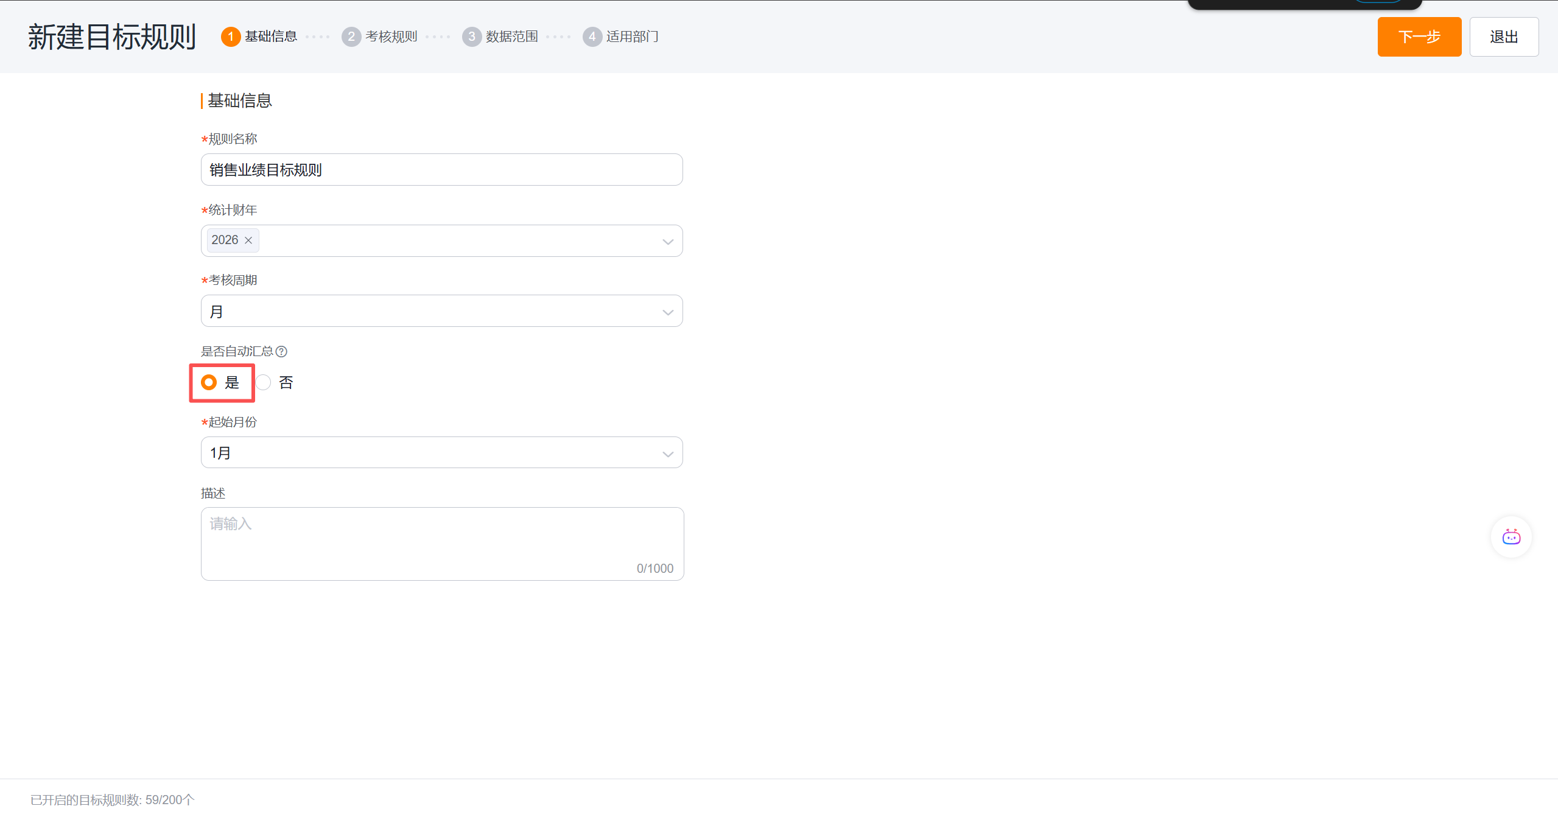Select 否 radio for auto summary
Viewport: 1558px width, 820px height.
tap(264, 382)
